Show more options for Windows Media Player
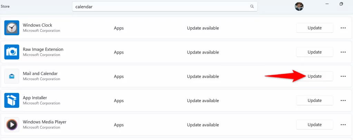 click(343, 125)
